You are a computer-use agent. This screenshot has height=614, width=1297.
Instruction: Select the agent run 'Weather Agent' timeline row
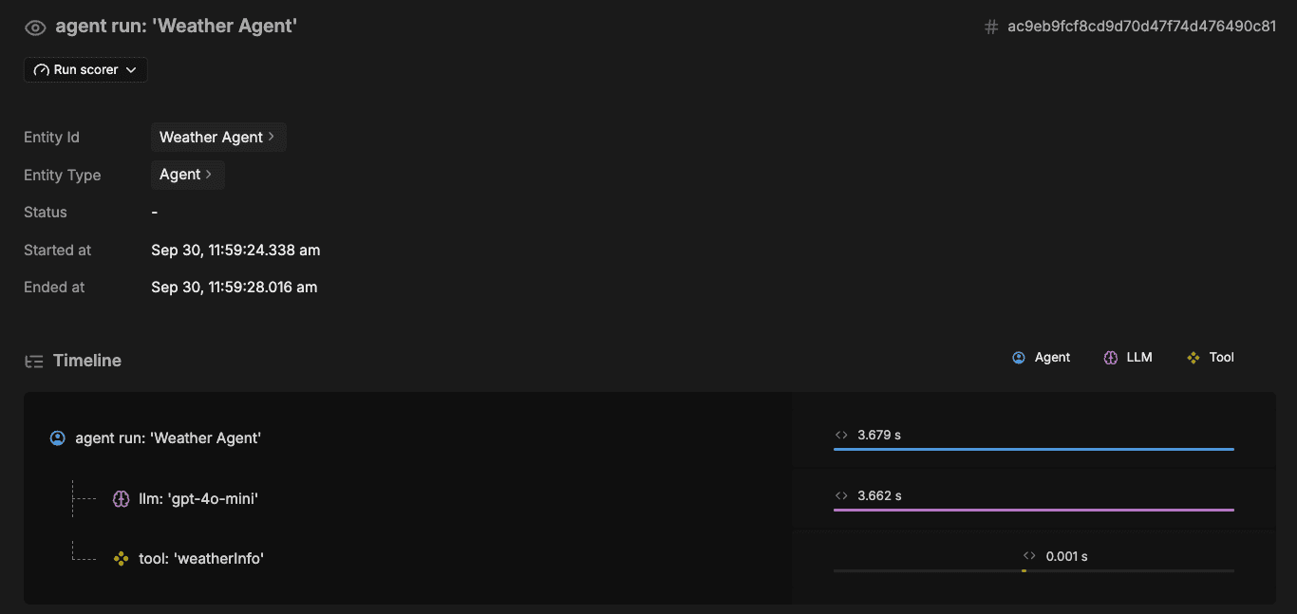168,438
